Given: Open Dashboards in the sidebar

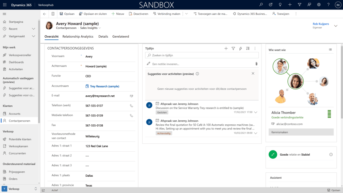Looking at the screenshot, I should click(16, 62).
